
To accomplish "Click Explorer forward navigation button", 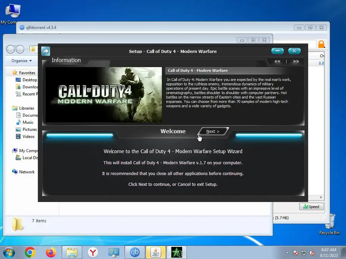I will pyautogui.click(x=20, y=49).
